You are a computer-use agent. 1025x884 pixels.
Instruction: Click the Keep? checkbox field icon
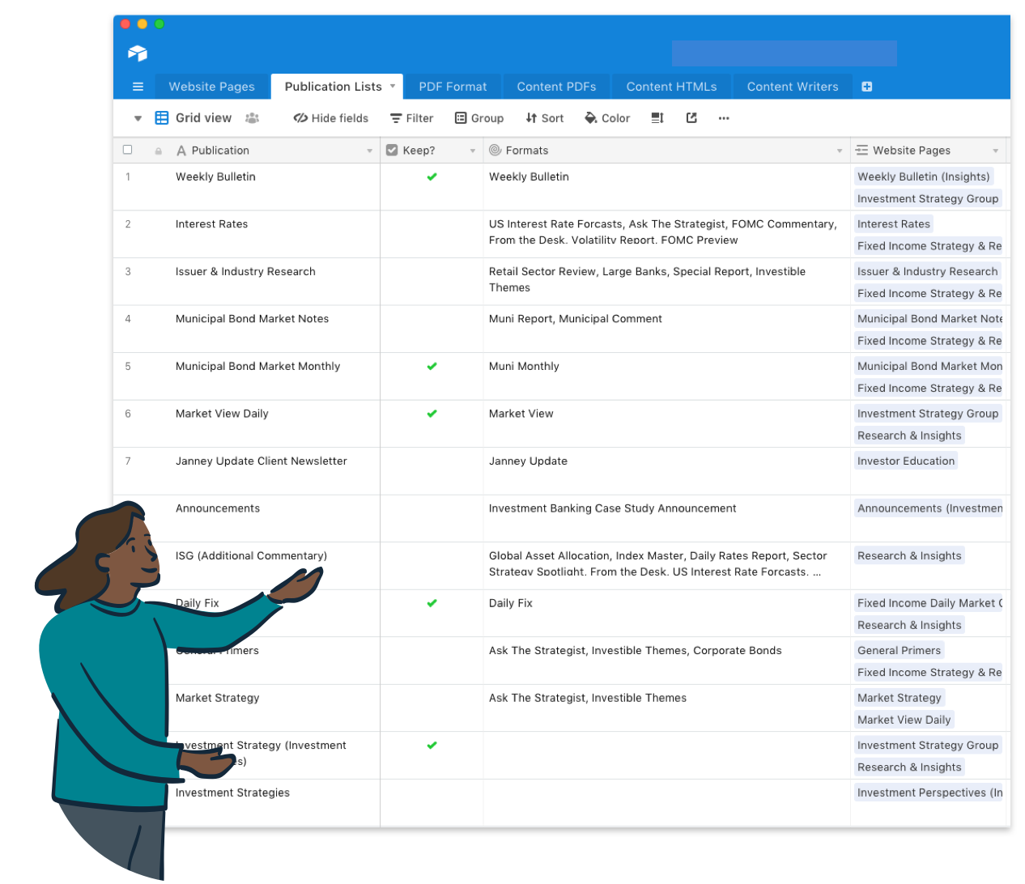pos(392,151)
